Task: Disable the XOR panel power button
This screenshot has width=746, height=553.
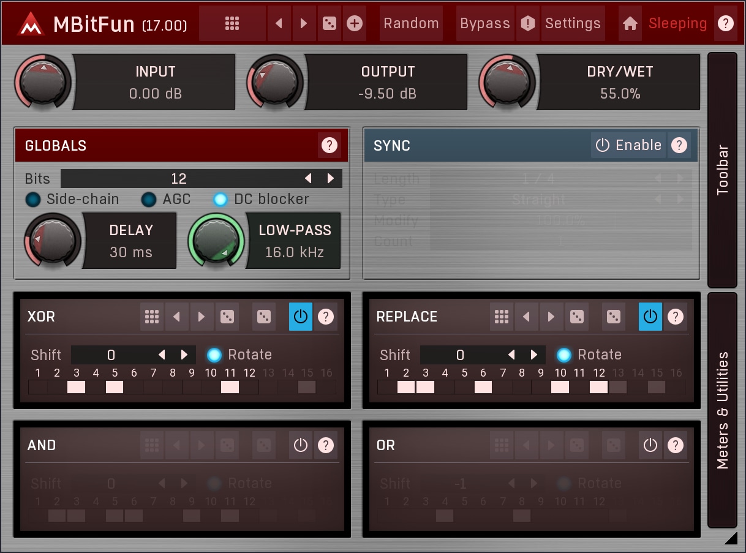Action: pyautogui.click(x=300, y=317)
